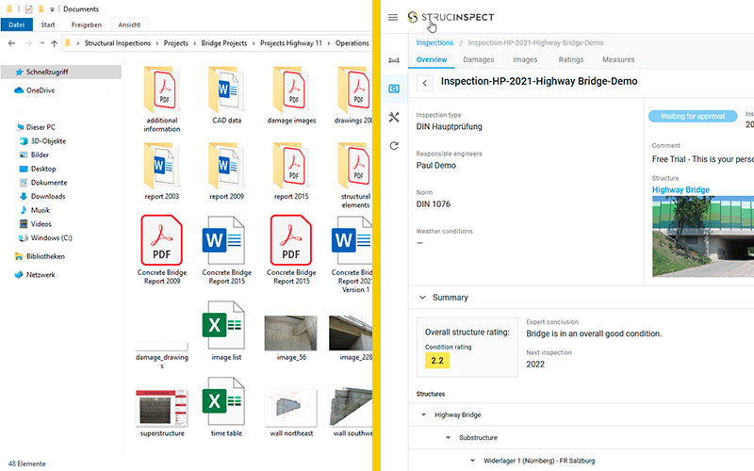Viewport: 754px width, 471px height.
Task: Select the time table Excel file
Action: (x=226, y=407)
